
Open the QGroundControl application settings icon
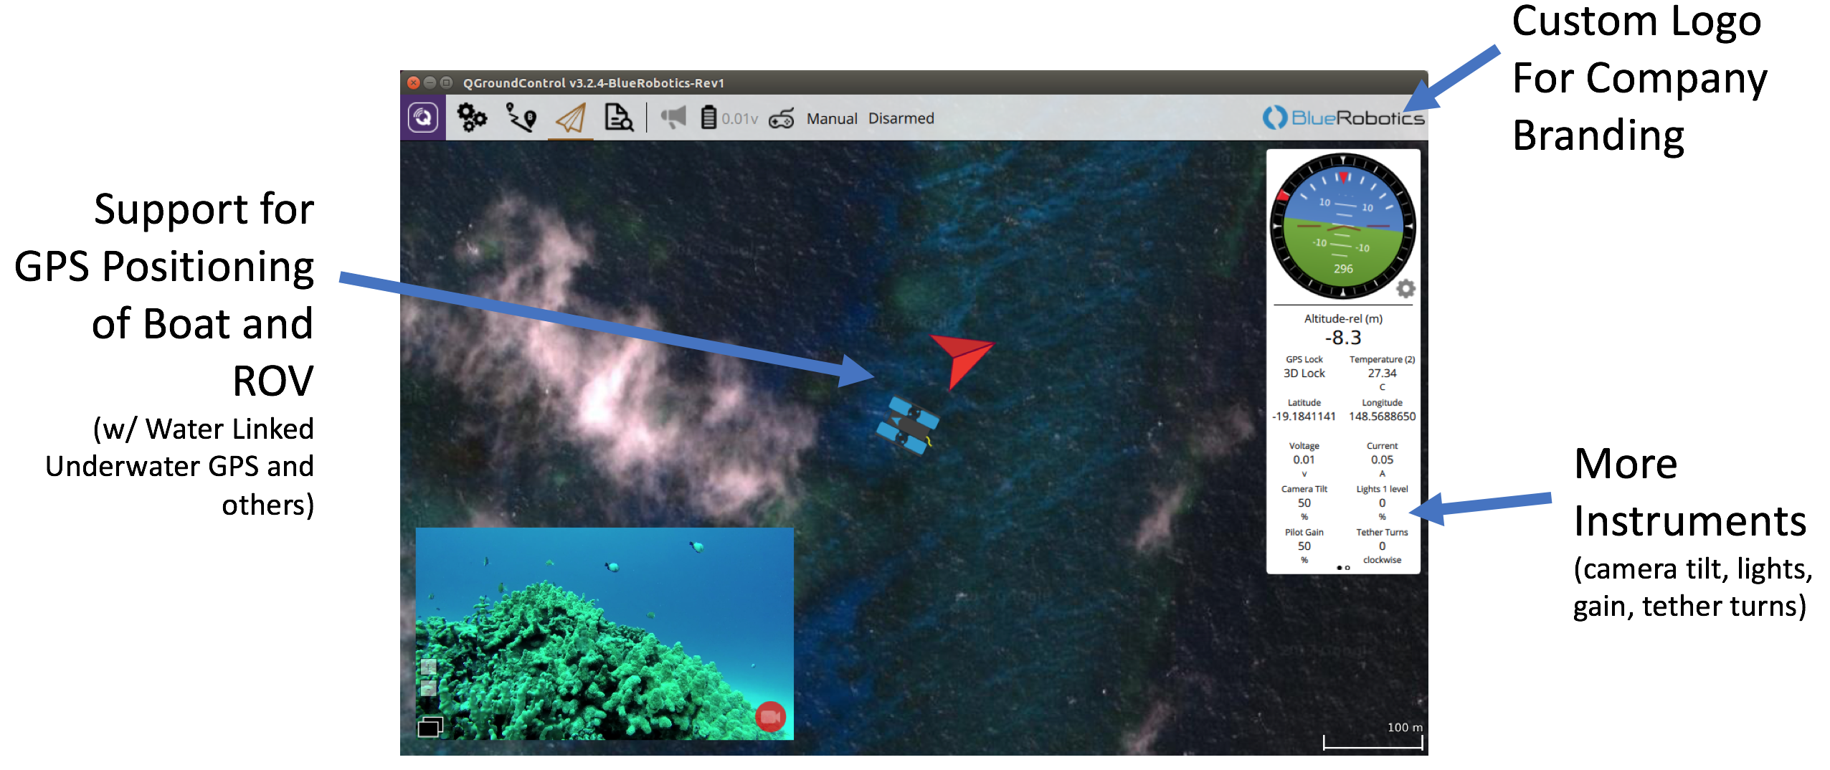point(423,118)
